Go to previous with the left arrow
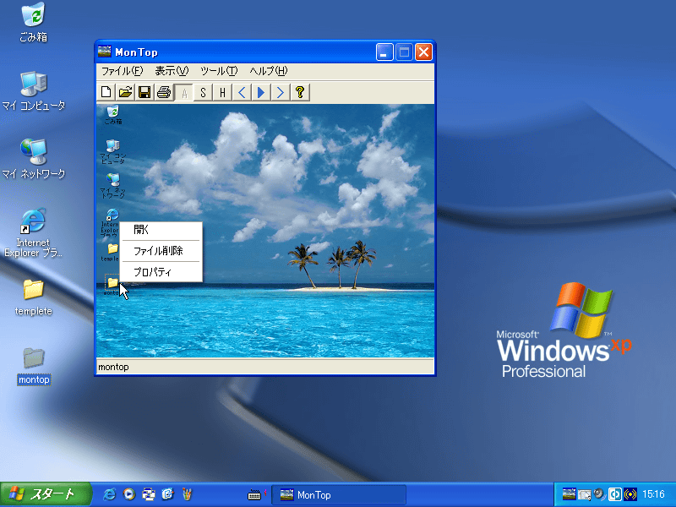 tap(242, 92)
